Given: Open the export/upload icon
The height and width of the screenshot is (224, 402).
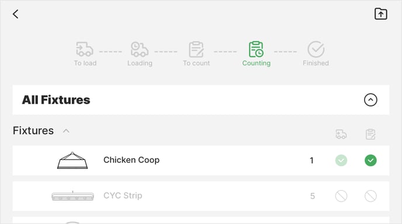Looking at the screenshot, I should (381, 14).
